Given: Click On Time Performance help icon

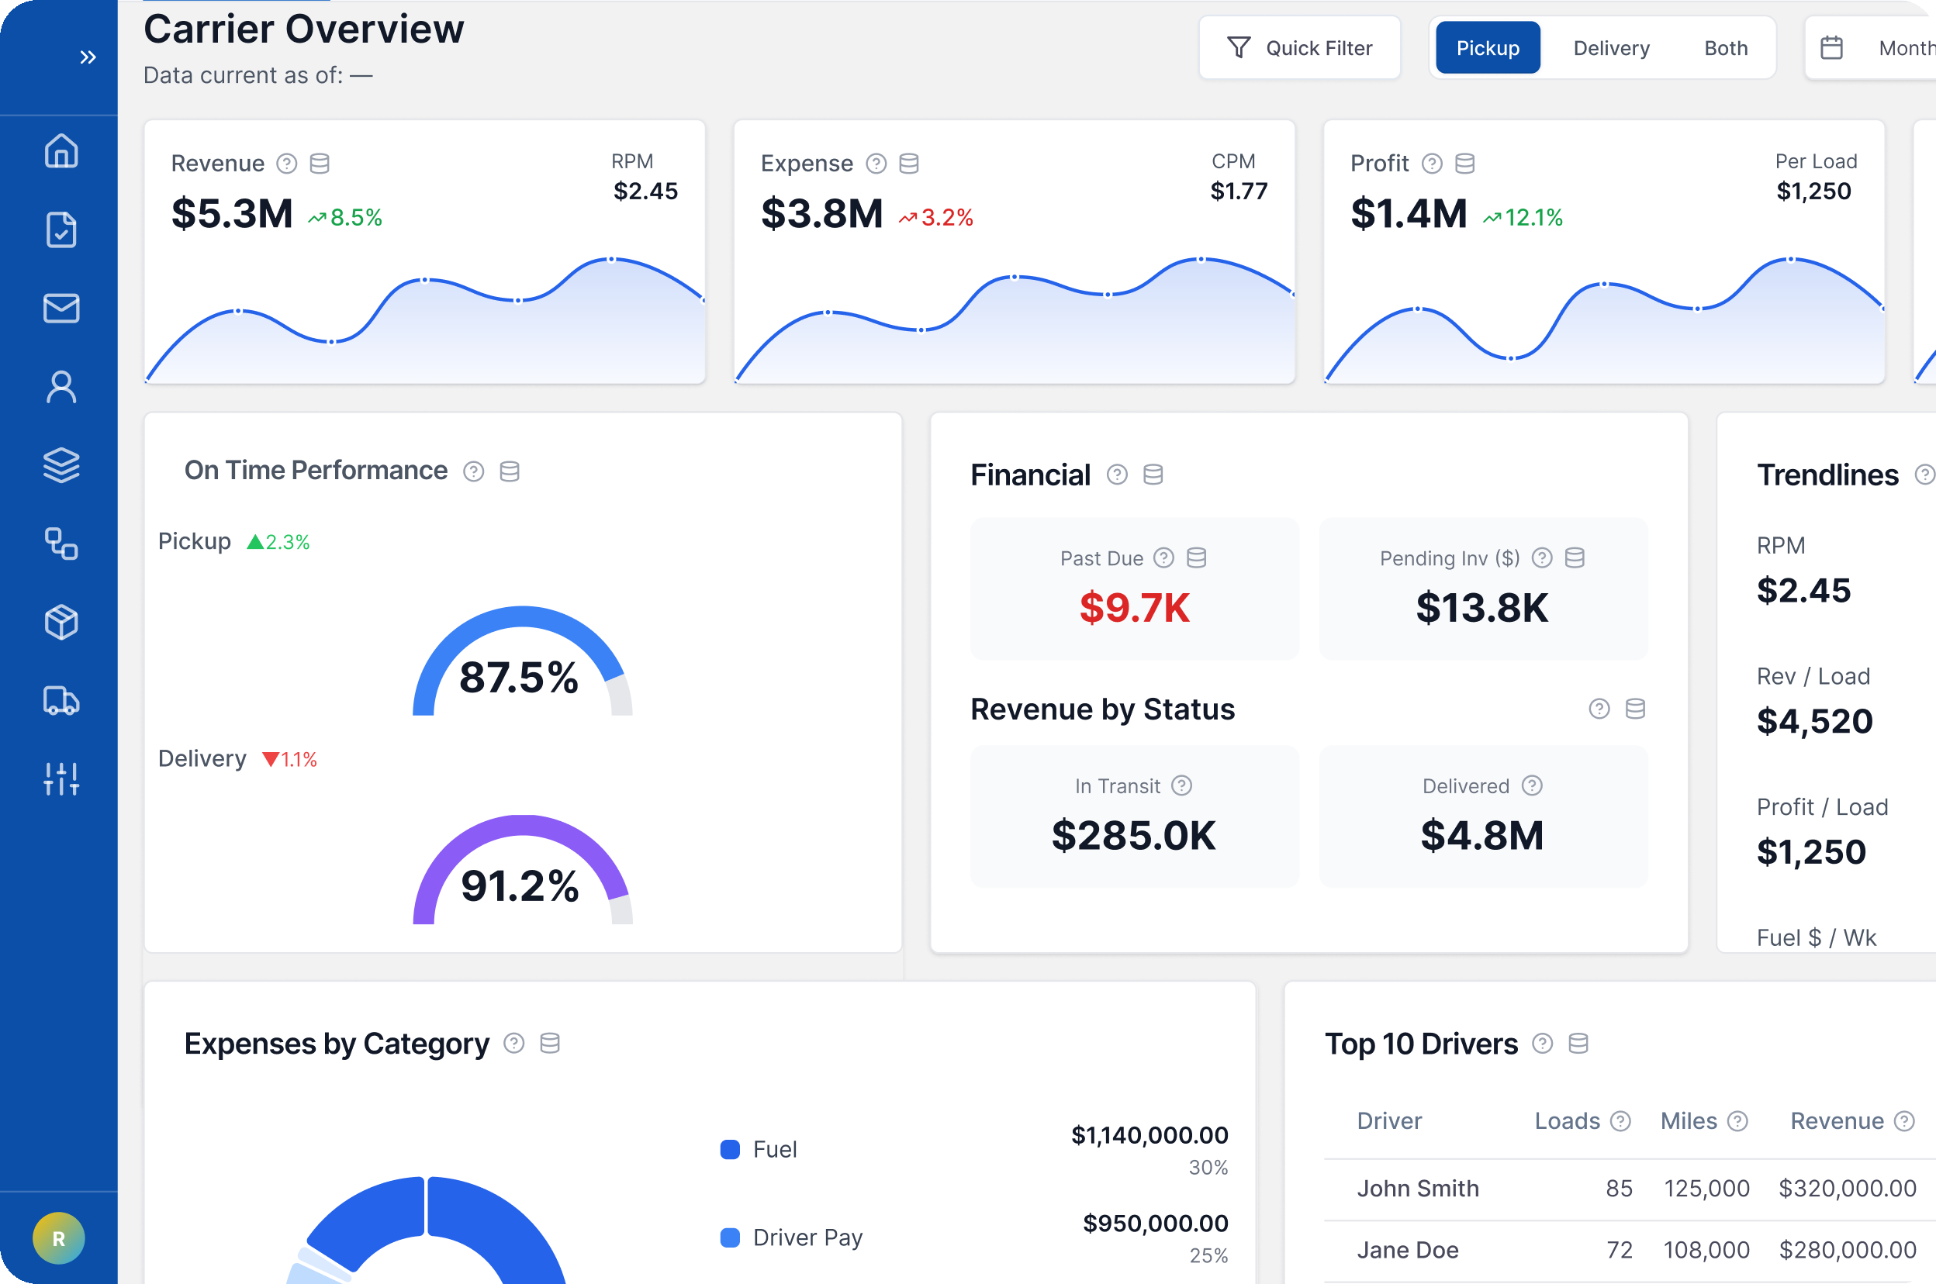Looking at the screenshot, I should 473,471.
